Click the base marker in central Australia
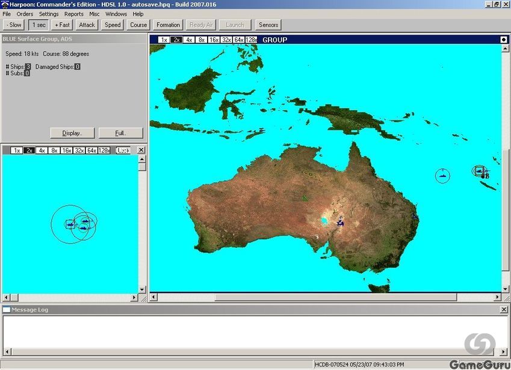This screenshot has height=370, width=511. [341, 223]
